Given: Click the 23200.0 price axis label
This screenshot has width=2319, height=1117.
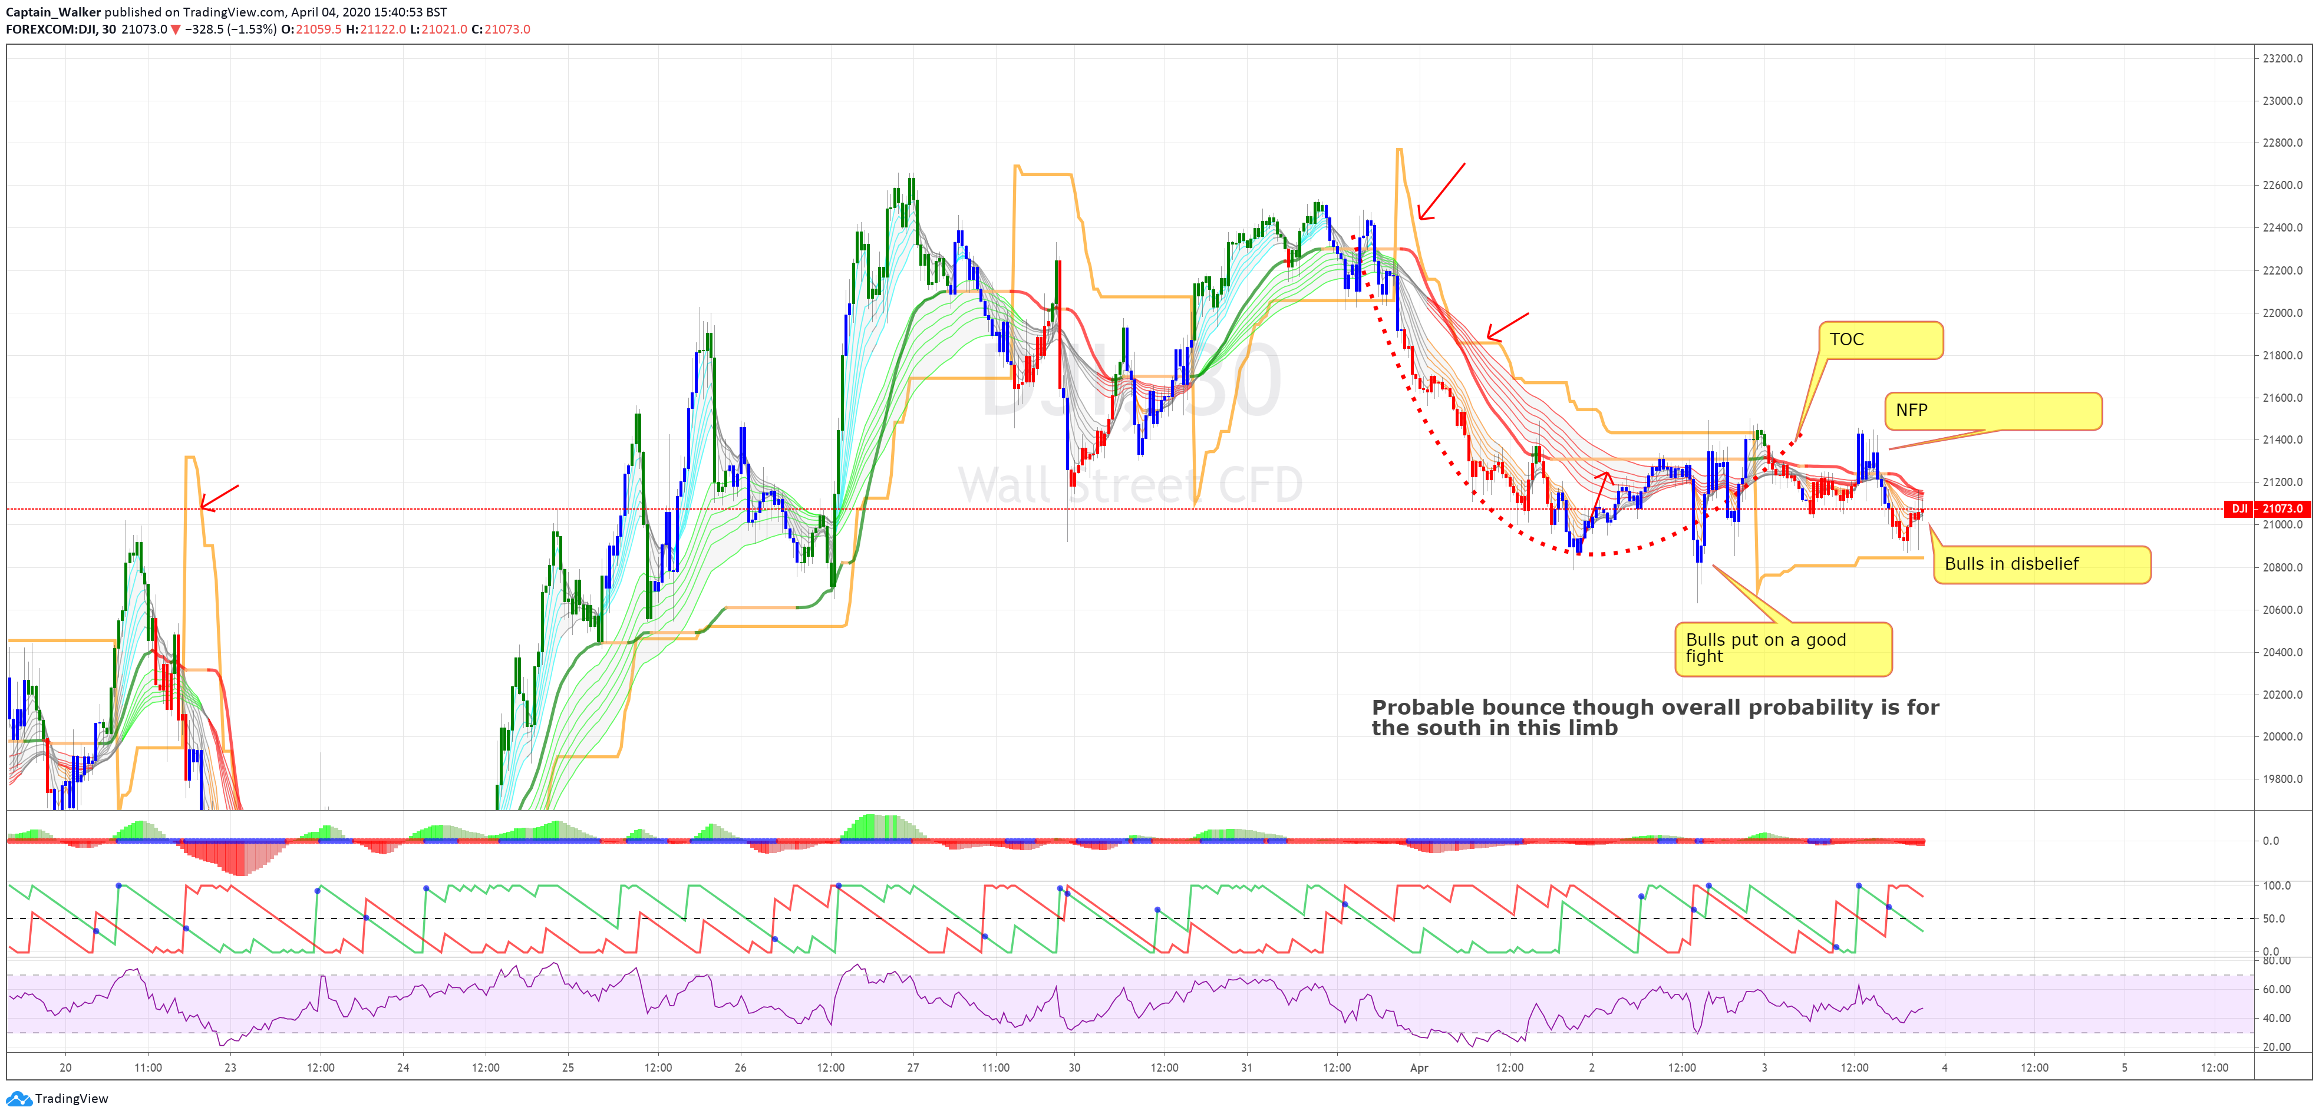Looking at the screenshot, I should pyautogui.click(x=2282, y=58).
